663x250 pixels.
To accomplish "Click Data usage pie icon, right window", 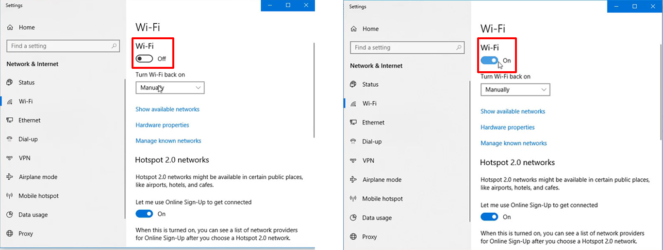I will (353, 218).
